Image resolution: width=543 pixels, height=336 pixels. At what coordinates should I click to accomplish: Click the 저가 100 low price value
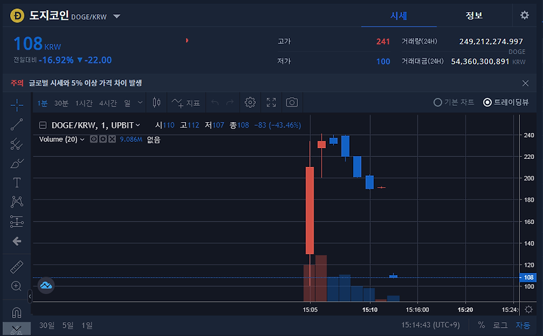tap(383, 62)
